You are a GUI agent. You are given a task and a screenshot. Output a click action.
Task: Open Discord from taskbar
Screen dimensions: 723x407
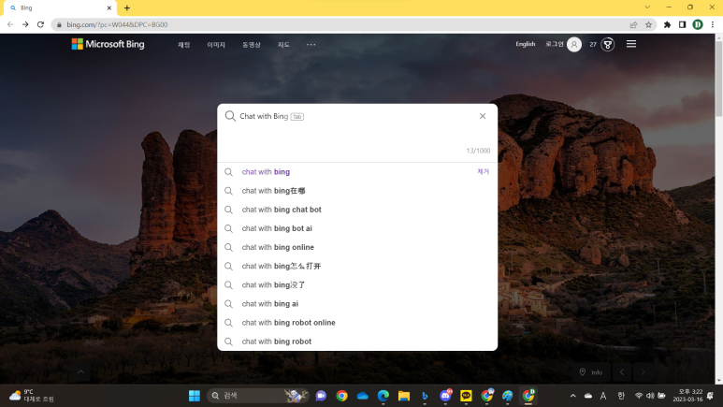[445, 396]
